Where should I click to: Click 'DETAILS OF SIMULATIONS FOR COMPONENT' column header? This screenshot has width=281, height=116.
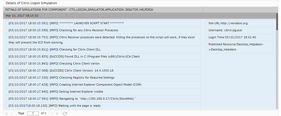103,10
